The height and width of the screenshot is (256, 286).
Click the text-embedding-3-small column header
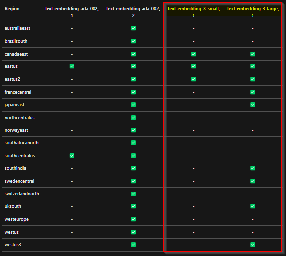[193, 12]
